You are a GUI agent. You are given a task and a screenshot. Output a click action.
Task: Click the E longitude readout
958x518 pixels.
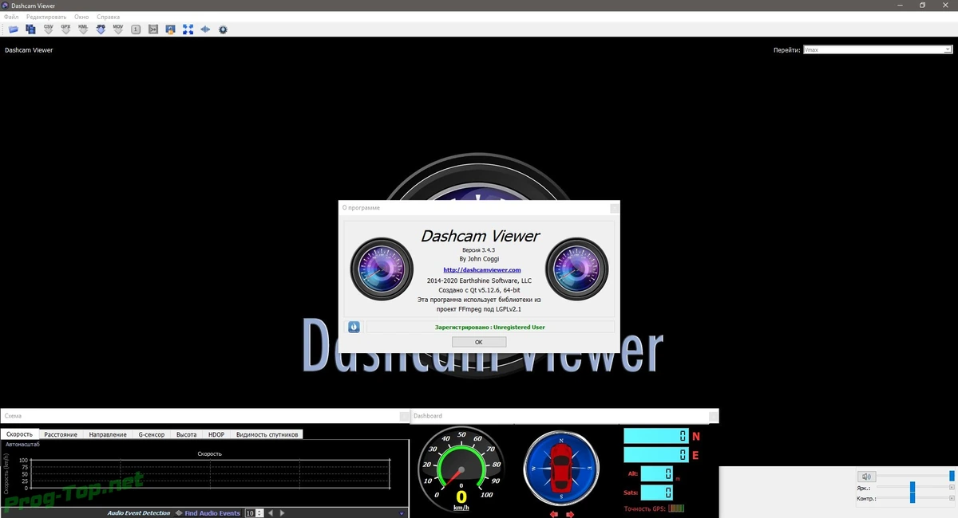coord(655,455)
